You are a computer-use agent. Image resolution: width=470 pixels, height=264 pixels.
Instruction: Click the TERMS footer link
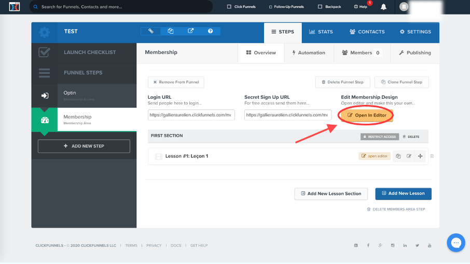point(131,246)
